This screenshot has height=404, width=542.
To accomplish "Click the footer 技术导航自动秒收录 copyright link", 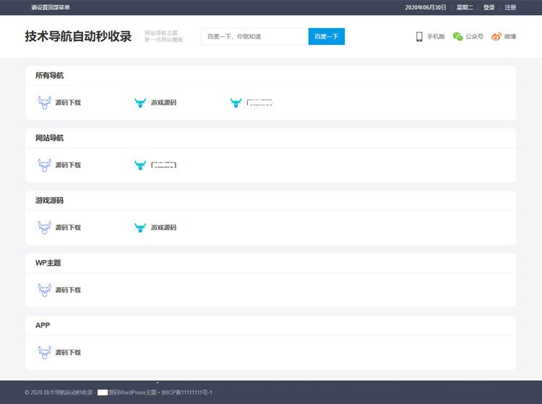I will click(69, 392).
